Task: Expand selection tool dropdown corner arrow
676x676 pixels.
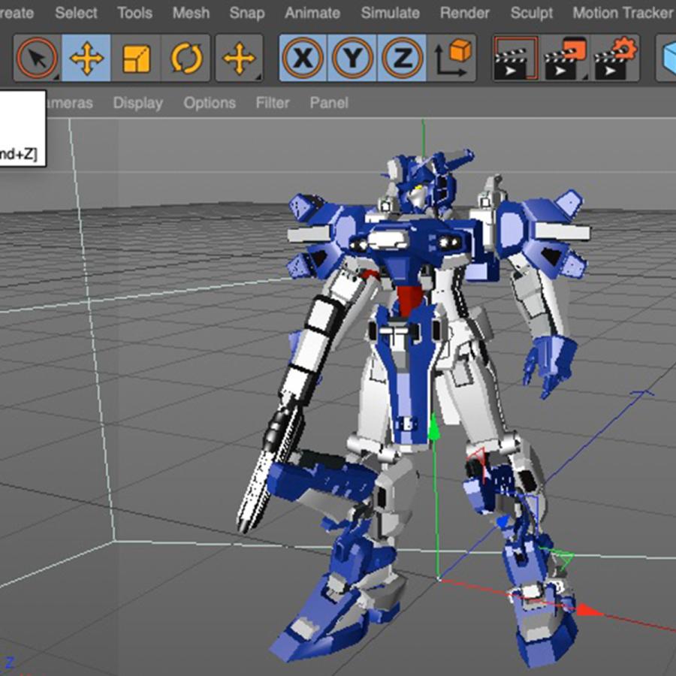Action: click(x=57, y=77)
